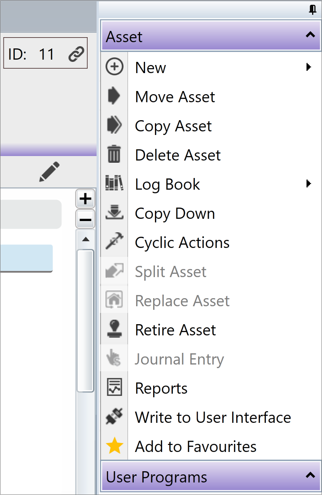Click the vertical scrollbar thumb
This screenshot has height=495, width=322.
(85, 321)
